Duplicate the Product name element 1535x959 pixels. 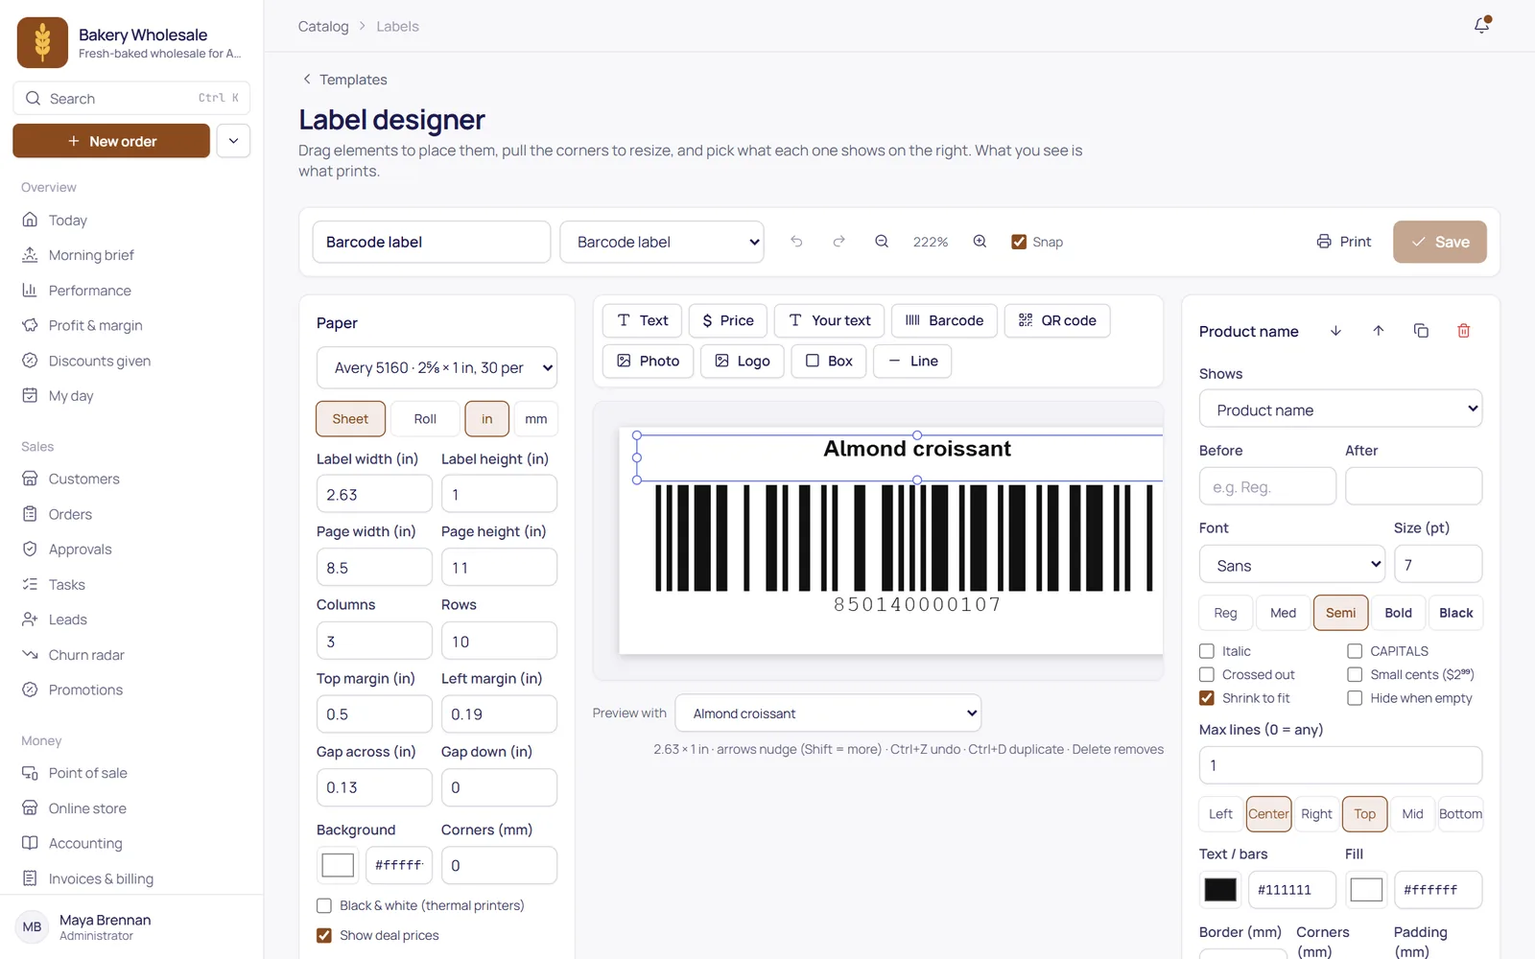1421,331
